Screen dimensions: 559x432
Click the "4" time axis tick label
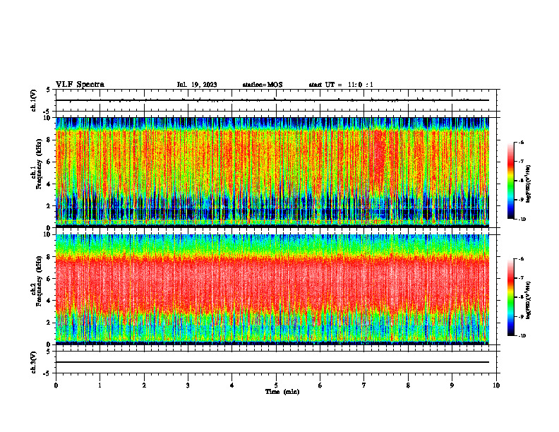232,385
